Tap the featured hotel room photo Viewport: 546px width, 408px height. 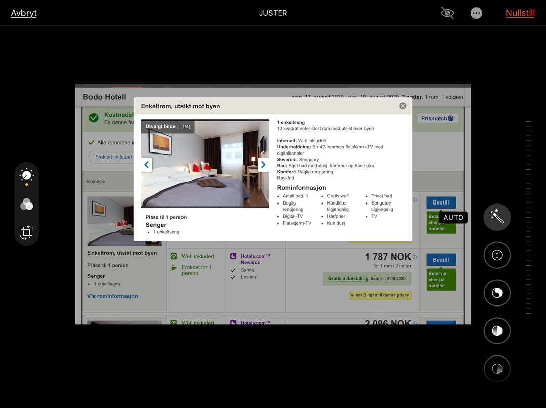point(205,164)
